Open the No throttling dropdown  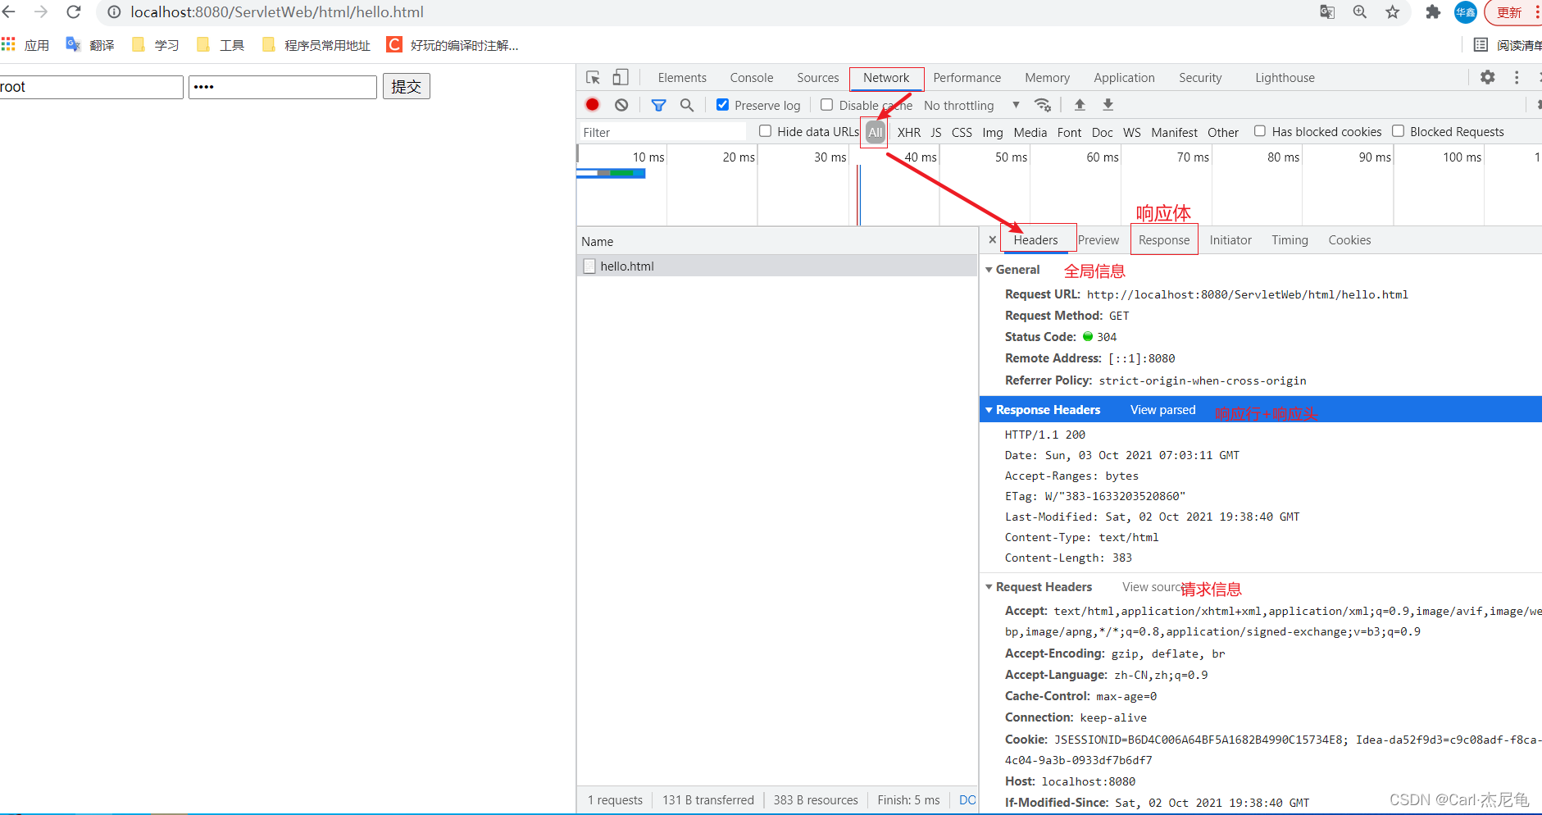tap(971, 105)
